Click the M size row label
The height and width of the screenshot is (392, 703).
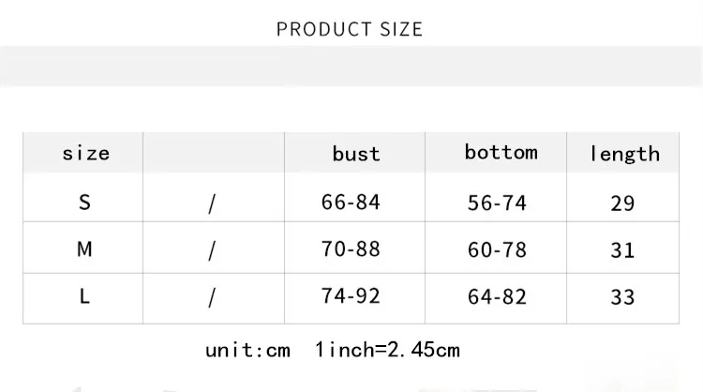[84, 249]
